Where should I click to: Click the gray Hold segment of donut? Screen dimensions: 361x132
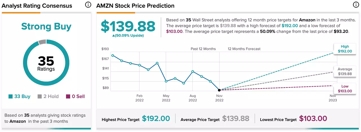(x=42, y=42)
